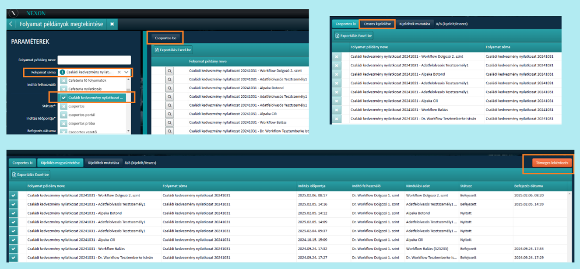The height and width of the screenshot is (269, 580).
Task: Uncheck Családi kedvezmény nyilatkozat in dropdown list
Action: pos(64,98)
